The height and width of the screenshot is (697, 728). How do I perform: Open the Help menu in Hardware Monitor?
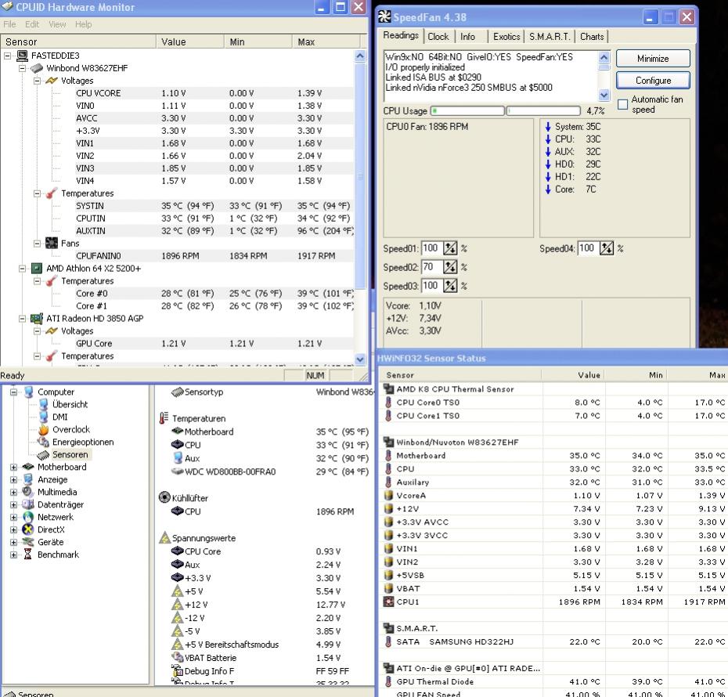84,24
